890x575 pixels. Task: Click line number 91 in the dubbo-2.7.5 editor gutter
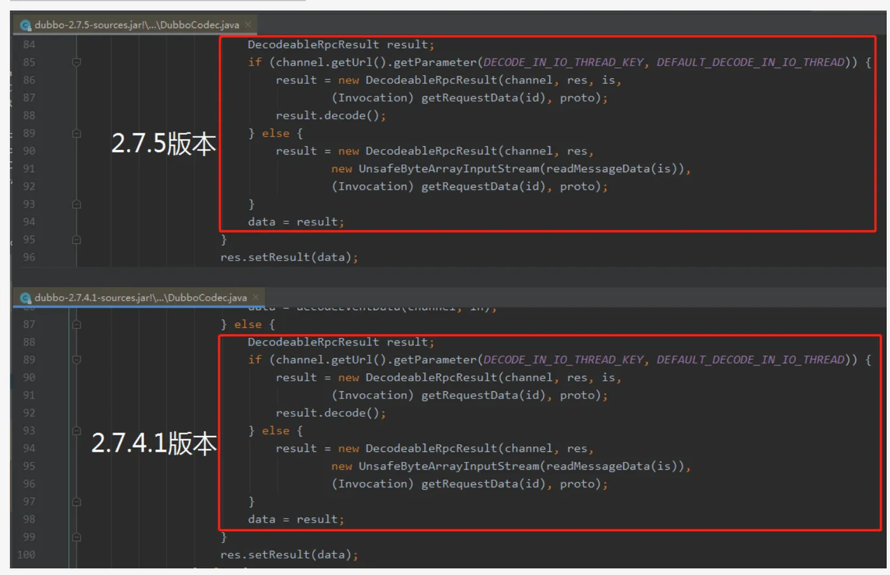coord(29,168)
